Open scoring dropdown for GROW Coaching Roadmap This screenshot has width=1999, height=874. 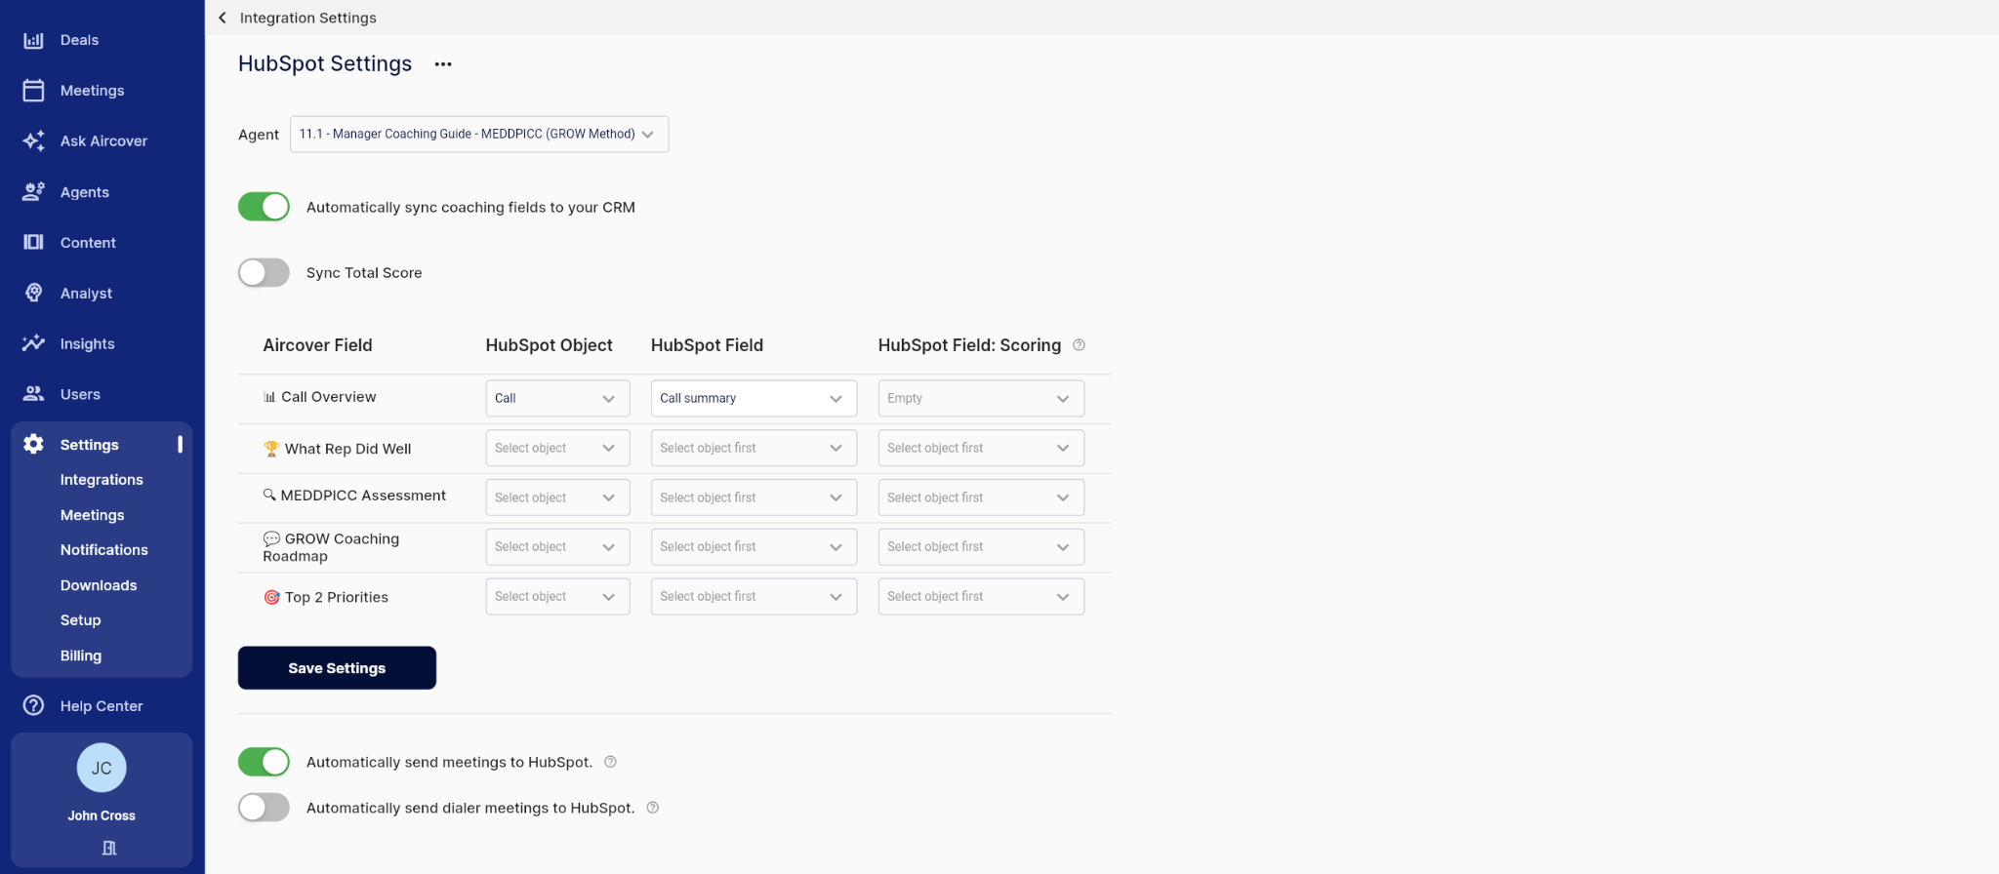pos(981,546)
